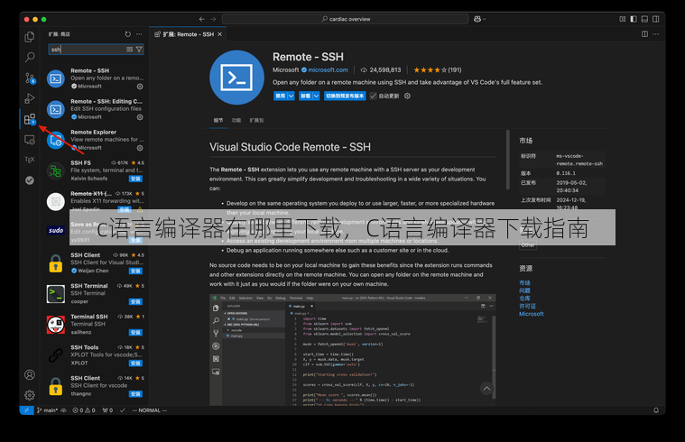Close the Remote - SSH extension tab
This screenshot has height=442, width=685.
[x=219, y=34]
